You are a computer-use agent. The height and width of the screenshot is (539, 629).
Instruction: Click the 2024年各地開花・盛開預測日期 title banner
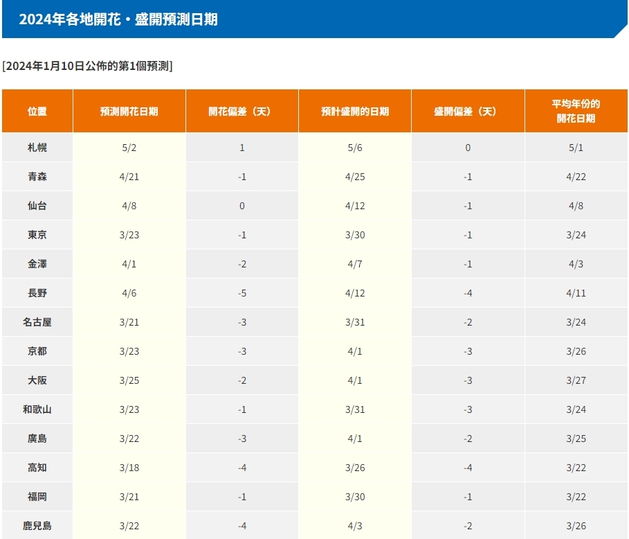click(x=118, y=19)
